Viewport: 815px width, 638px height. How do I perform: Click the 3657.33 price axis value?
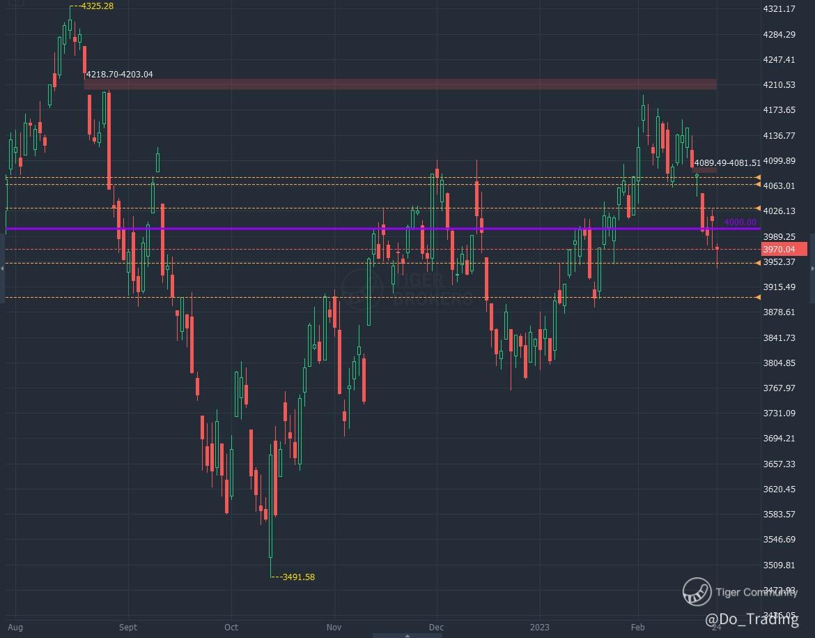pyautogui.click(x=779, y=464)
